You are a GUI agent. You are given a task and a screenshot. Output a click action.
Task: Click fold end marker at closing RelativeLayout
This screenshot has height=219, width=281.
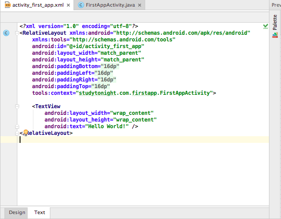(x=17, y=133)
